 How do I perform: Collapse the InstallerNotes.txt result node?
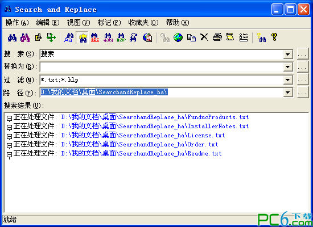9,128
